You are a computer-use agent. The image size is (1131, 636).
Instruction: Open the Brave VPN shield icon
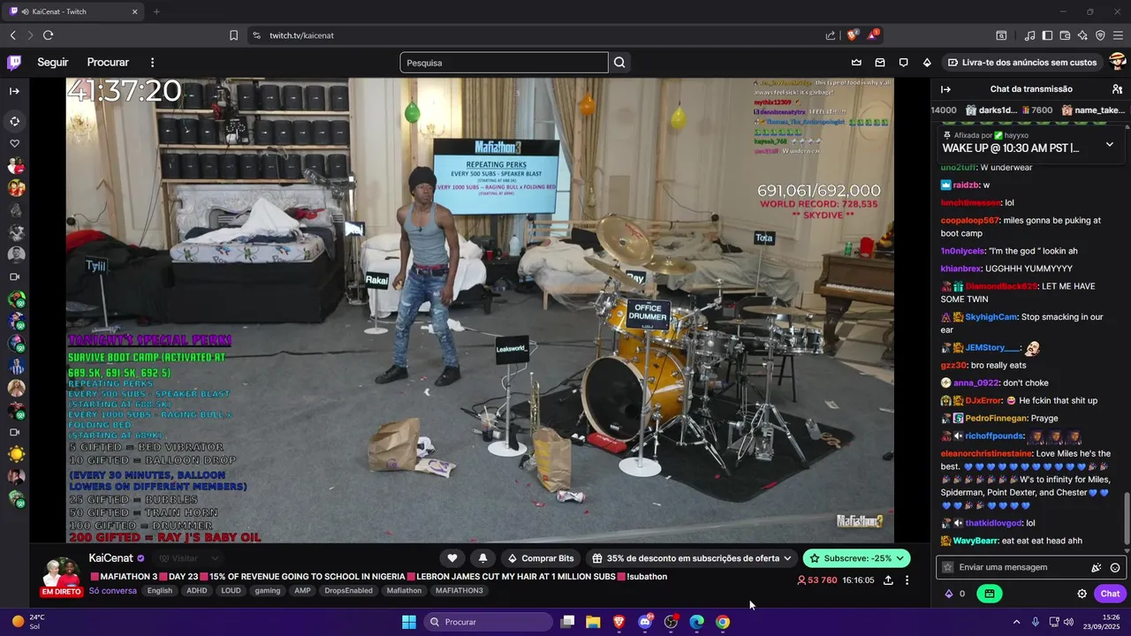tap(1100, 35)
